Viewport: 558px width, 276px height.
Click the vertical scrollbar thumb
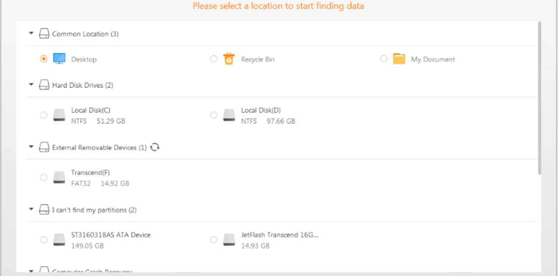[x=539, y=98]
